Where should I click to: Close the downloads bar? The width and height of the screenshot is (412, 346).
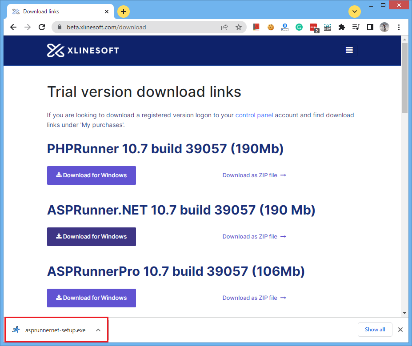(400, 330)
